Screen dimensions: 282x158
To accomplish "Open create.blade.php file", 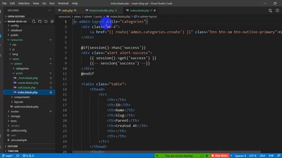I will (28, 83).
